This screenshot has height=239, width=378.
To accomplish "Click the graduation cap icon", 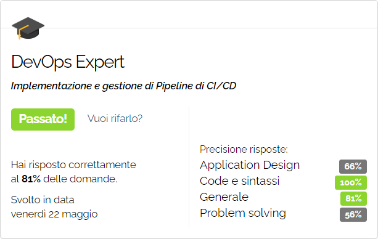I will click(x=28, y=28).
